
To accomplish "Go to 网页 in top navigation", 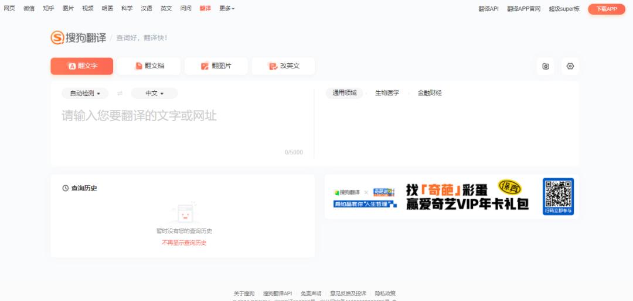I will coord(9,8).
